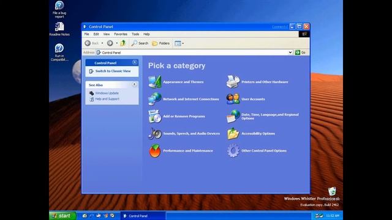The height and width of the screenshot is (220, 392).
Task: Expand the Back button history arrow
Action: coord(102,43)
